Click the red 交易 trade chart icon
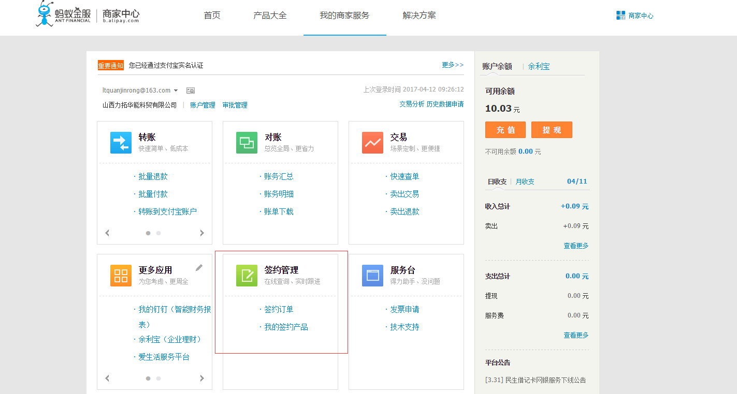The image size is (737, 394). [x=372, y=143]
